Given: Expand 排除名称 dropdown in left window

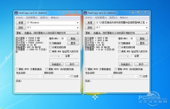Looking at the screenshot, I should [x=68, y=77].
